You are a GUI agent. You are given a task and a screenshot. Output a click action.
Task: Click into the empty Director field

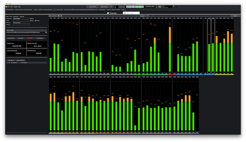pyautogui.click(x=21, y=24)
